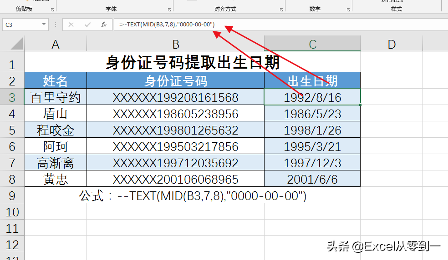Select row 1 header
The width and height of the screenshot is (448, 260).
[x=12, y=62]
